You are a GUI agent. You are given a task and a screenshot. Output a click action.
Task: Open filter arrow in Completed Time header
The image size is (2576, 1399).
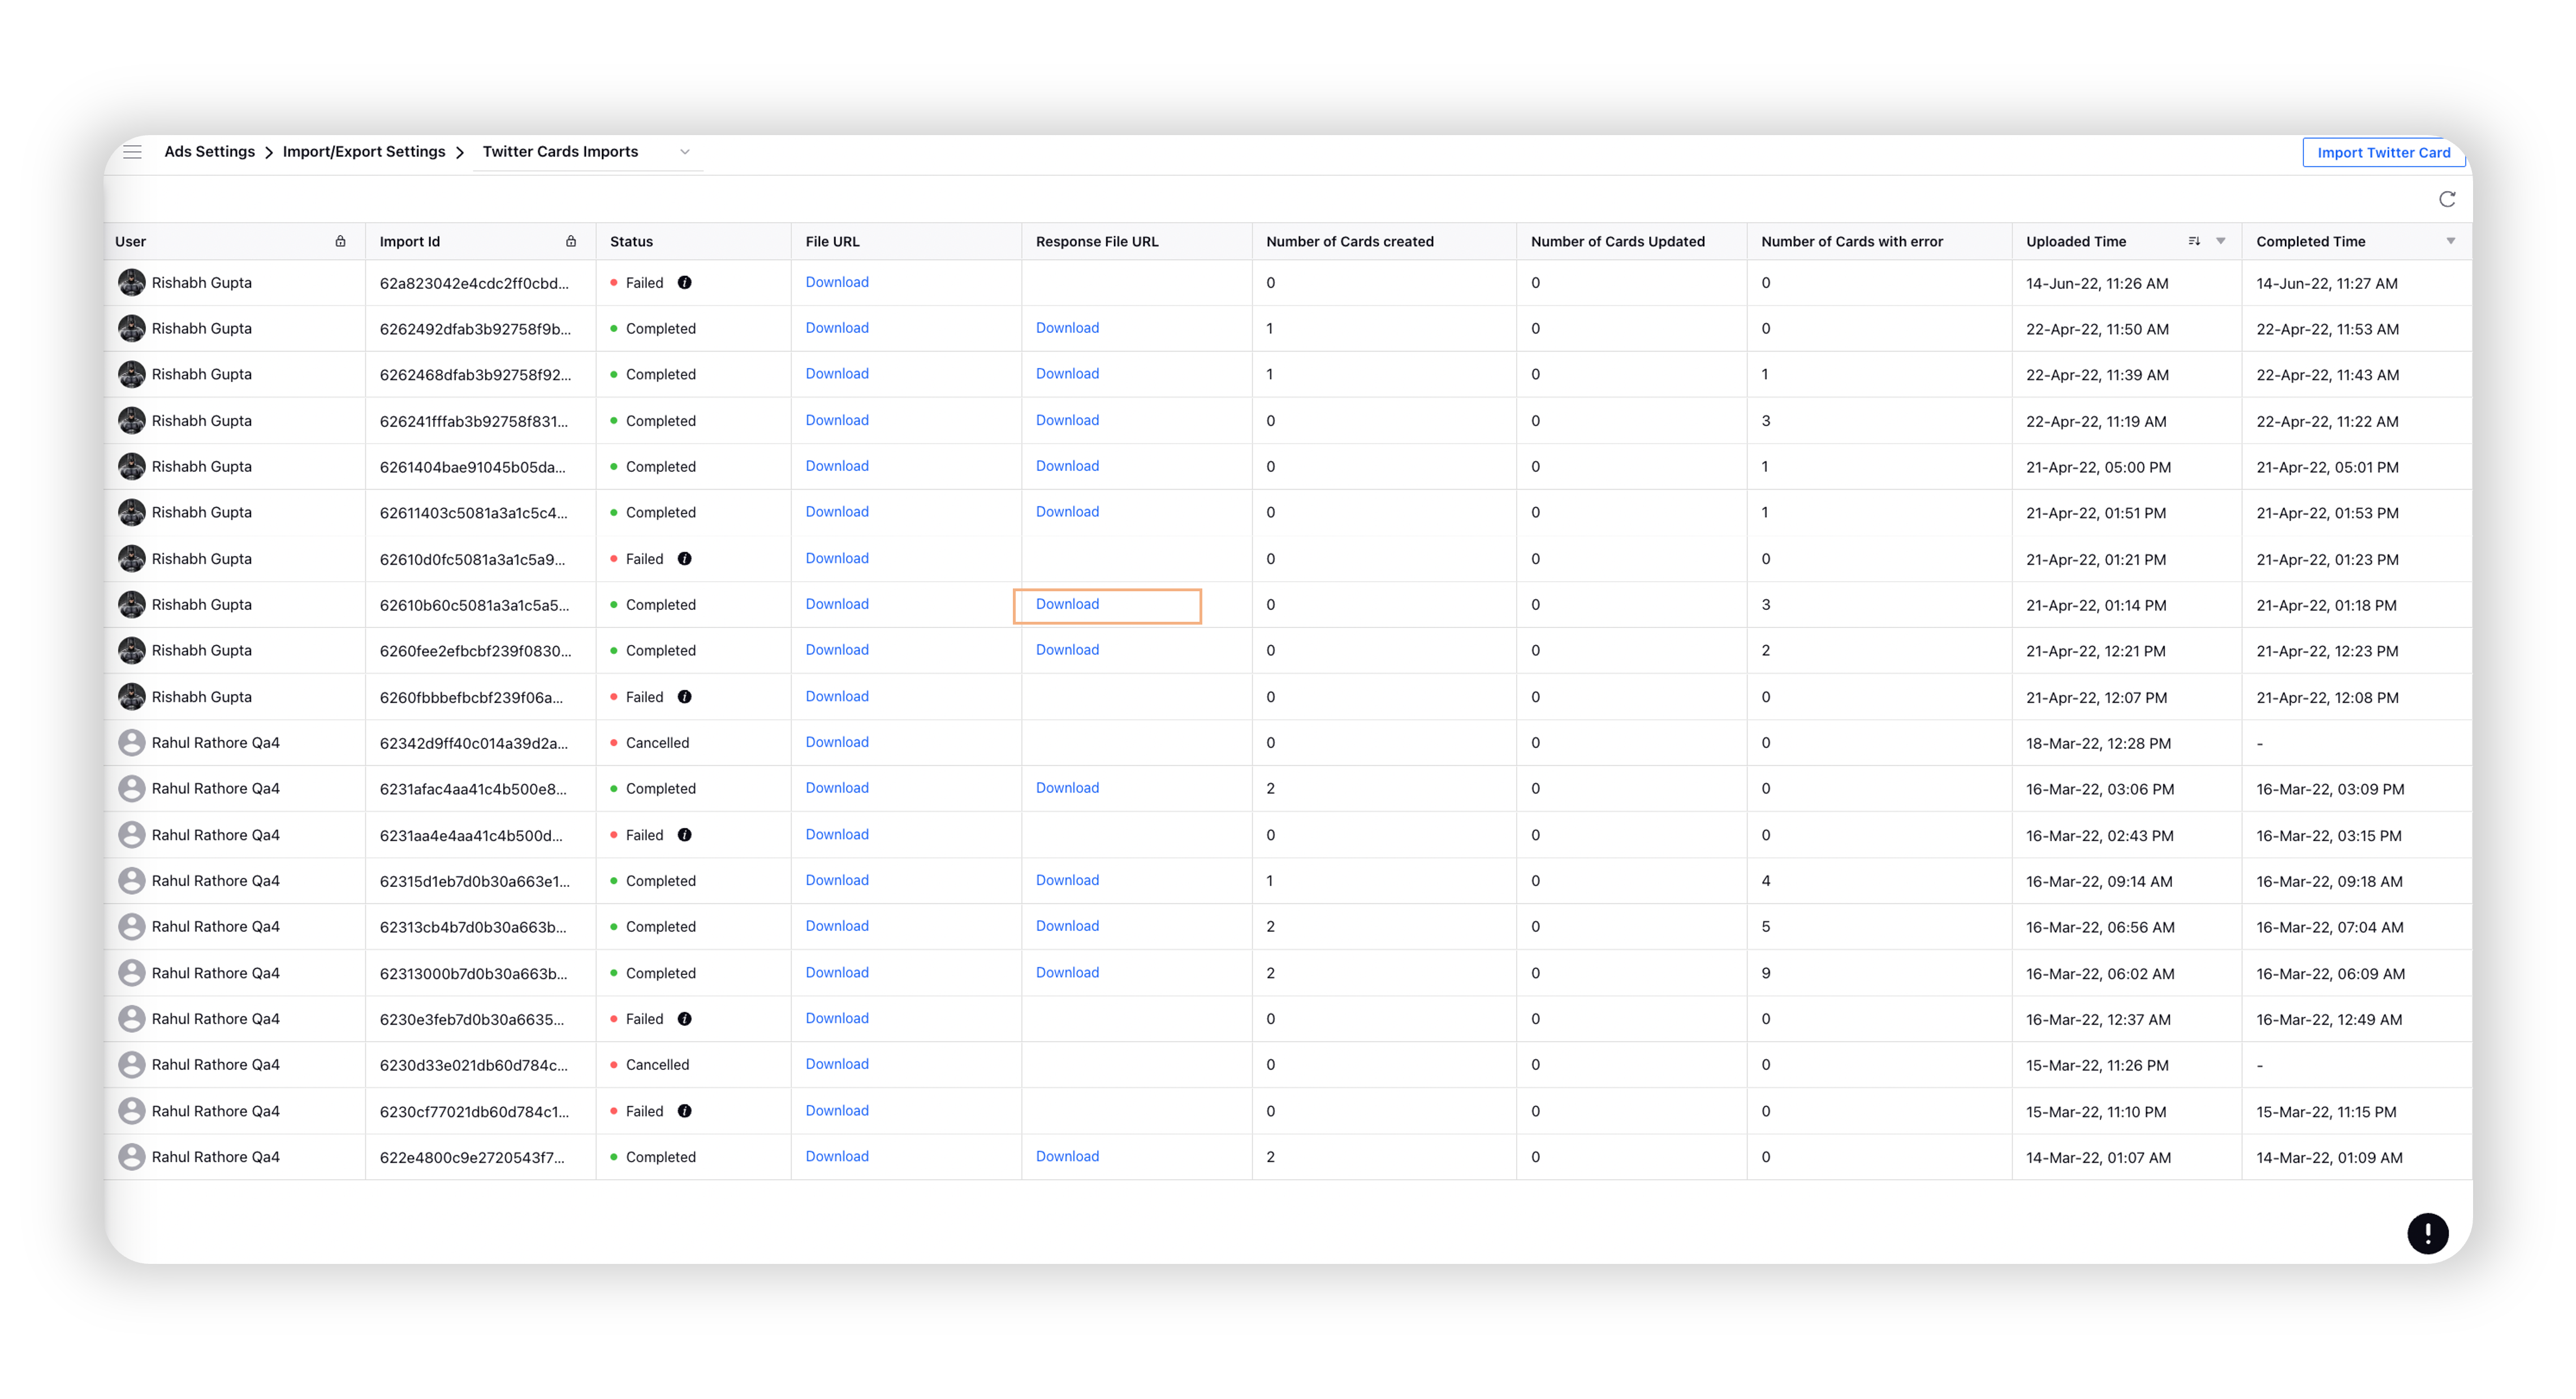[2450, 241]
